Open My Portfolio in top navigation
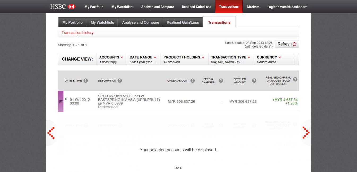This screenshot has height=172, width=357. coord(94,7)
